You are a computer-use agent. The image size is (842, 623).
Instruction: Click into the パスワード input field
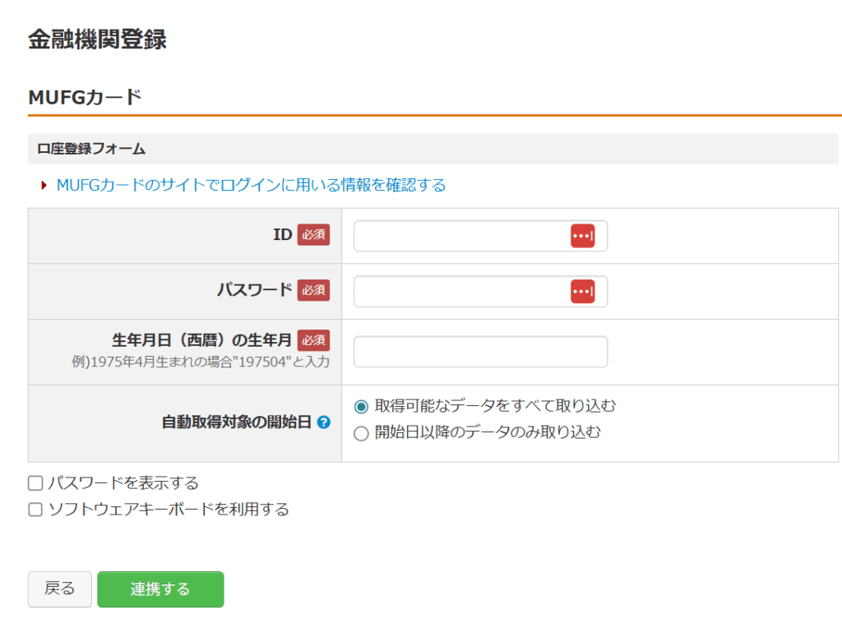point(460,291)
